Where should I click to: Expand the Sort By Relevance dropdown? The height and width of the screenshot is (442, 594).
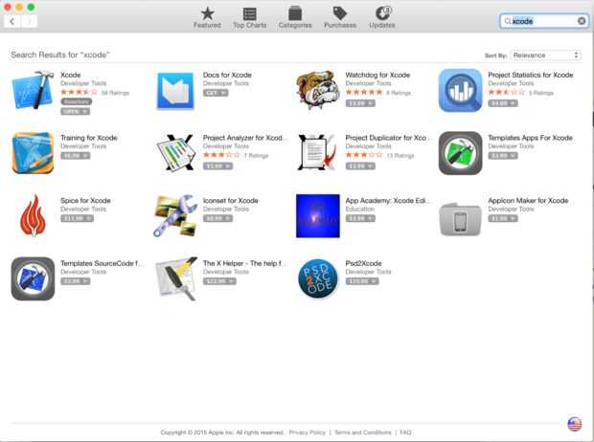pos(545,55)
